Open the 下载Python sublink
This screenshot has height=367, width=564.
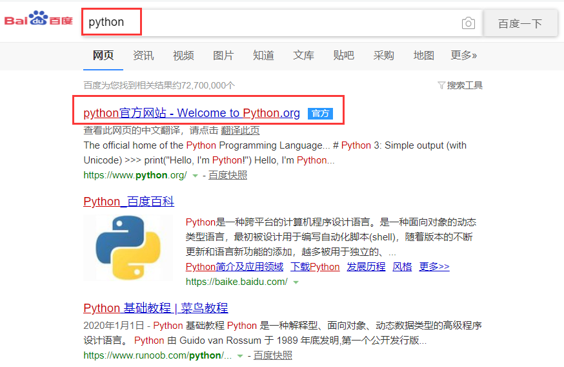click(315, 266)
